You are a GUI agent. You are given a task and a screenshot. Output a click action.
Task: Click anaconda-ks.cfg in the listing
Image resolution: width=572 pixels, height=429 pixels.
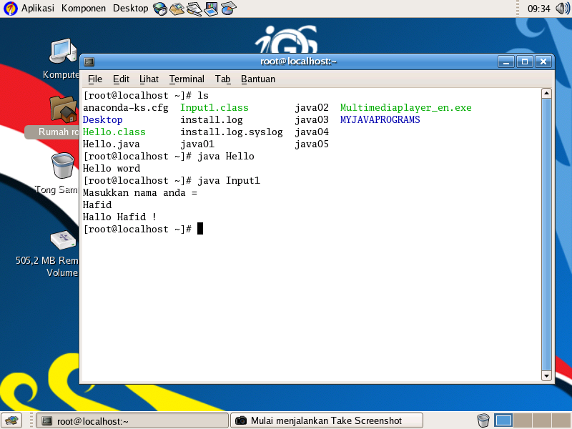(126, 108)
